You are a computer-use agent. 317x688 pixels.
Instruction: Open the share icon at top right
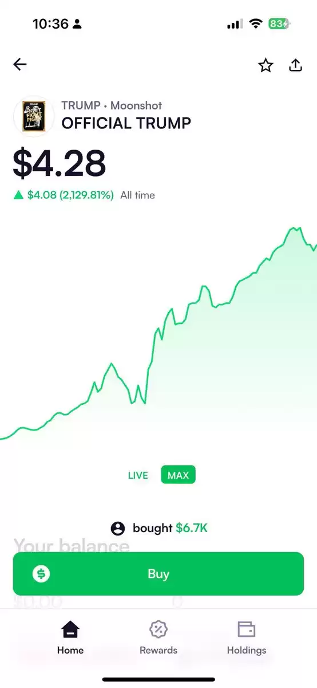[295, 65]
